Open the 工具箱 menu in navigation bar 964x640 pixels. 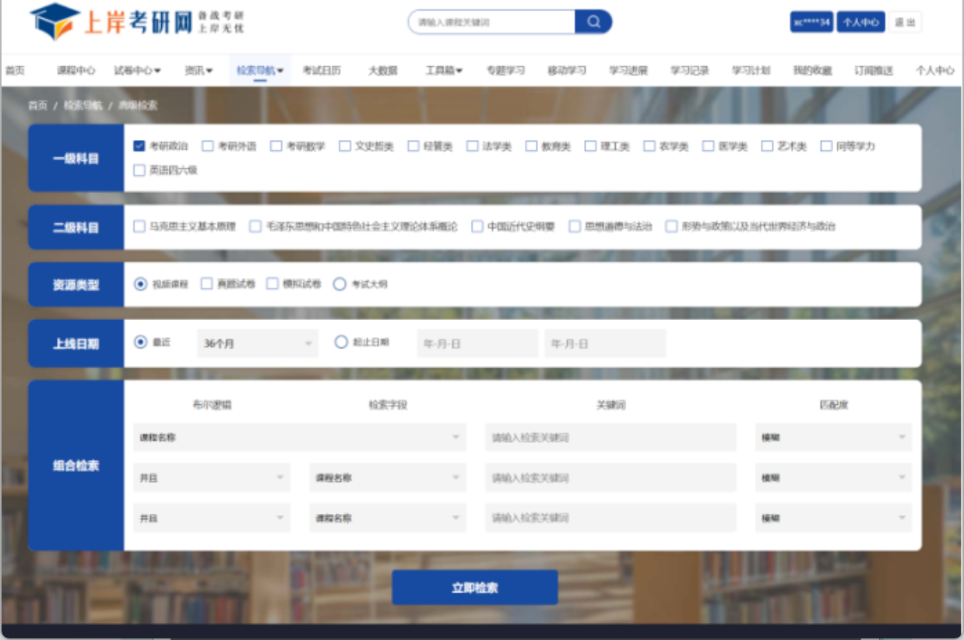pos(443,71)
